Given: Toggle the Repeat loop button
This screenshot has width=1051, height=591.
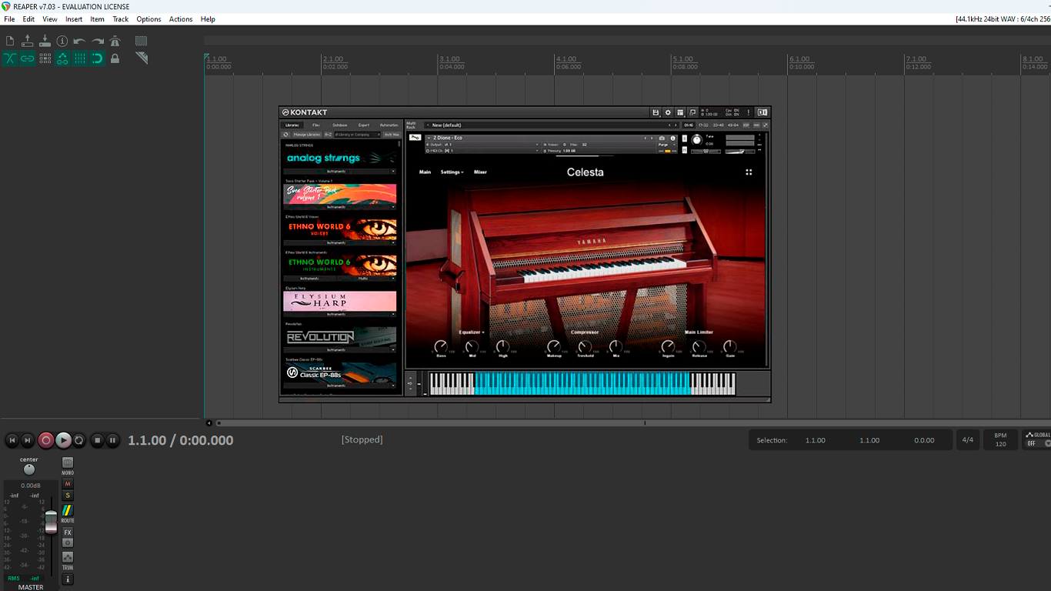Looking at the screenshot, I should coord(78,440).
